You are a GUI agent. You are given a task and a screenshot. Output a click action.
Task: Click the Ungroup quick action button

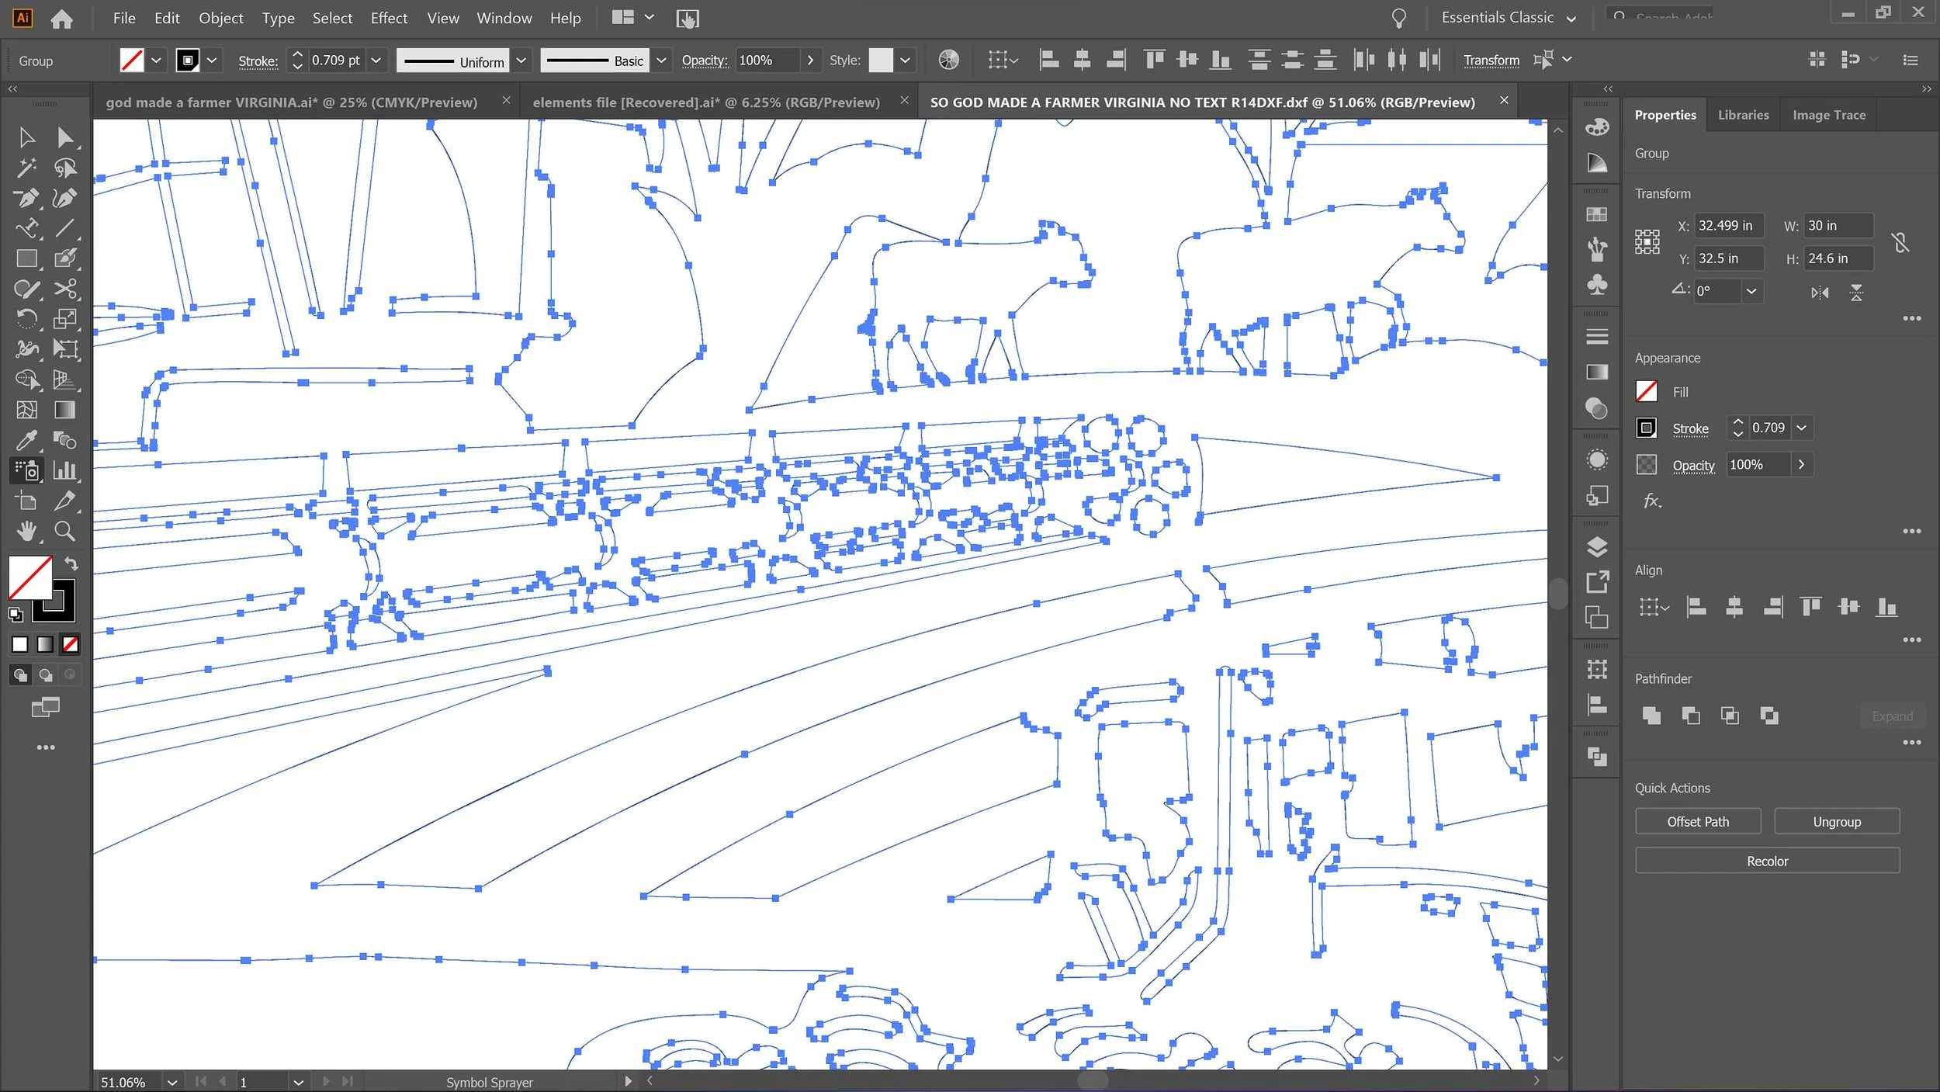pos(1836,821)
